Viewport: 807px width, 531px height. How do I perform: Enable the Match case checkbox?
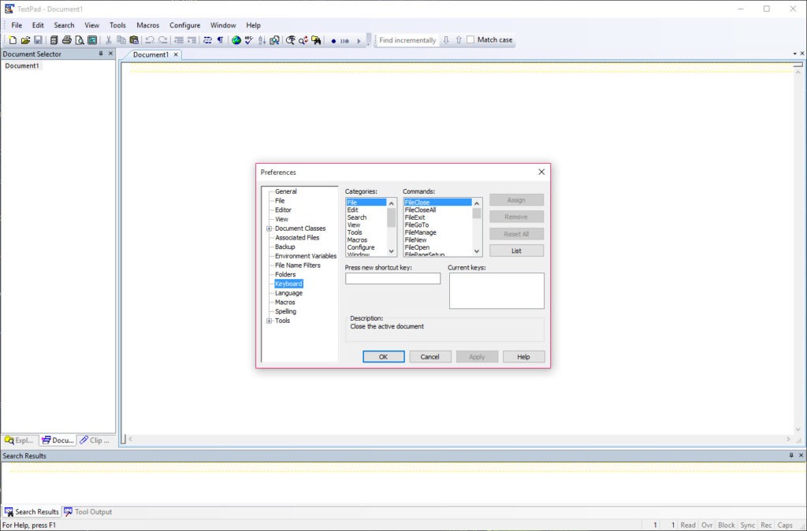pos(470,40)
